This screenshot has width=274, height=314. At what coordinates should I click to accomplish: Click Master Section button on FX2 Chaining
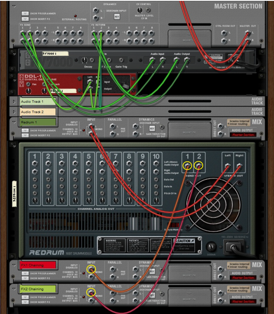pyautogui.click(x=243, y=301)
